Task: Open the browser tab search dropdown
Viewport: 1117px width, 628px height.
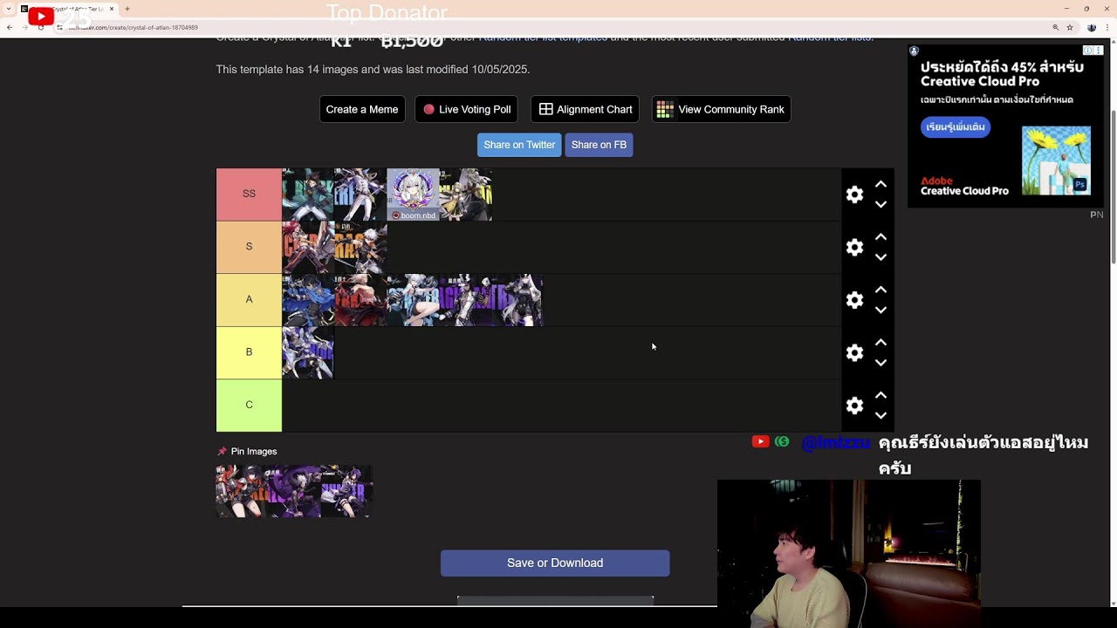Action: click(x=10, y=9)
